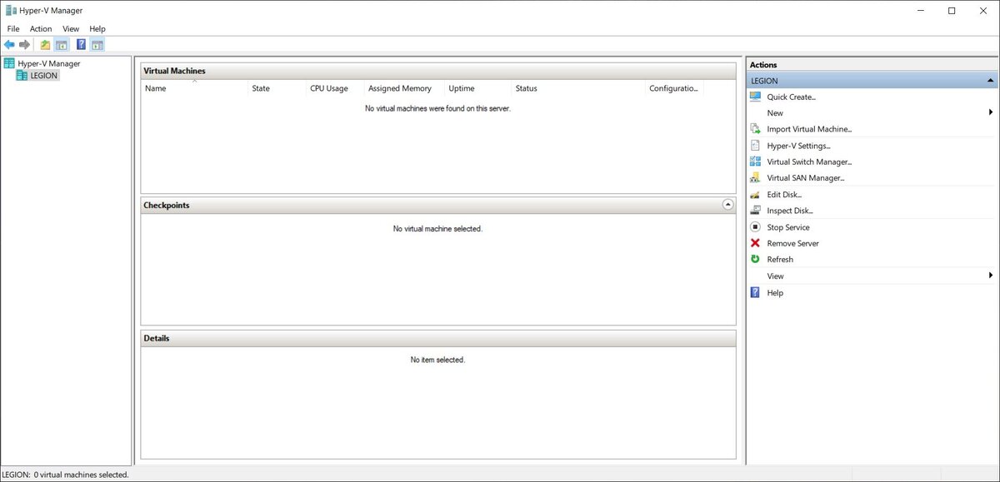Maximize the Hyper-V Manager window
This screenshot has height=482, width=1000.
[x=952, y=11]
